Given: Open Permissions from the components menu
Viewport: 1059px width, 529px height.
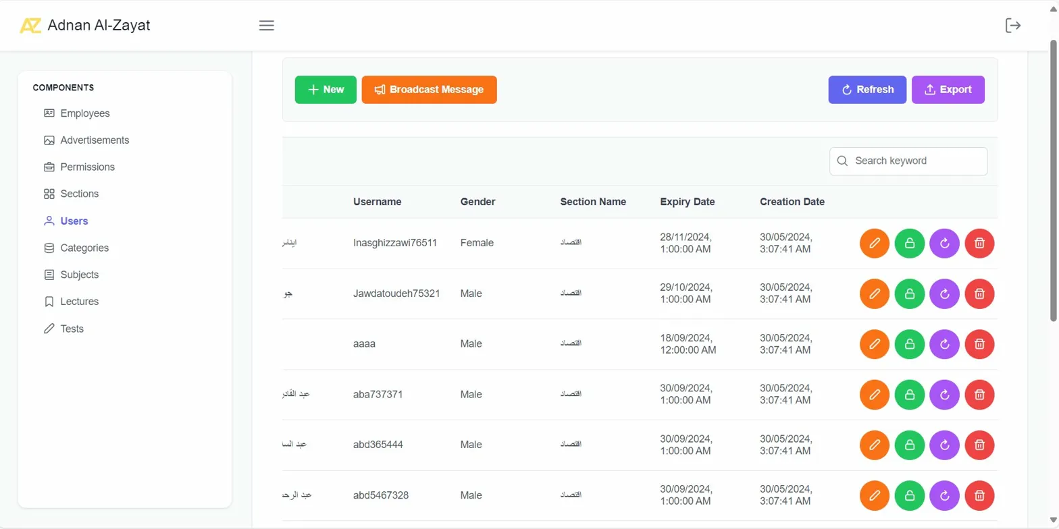Looking at the screenshot, I should (x=87, y=167).
